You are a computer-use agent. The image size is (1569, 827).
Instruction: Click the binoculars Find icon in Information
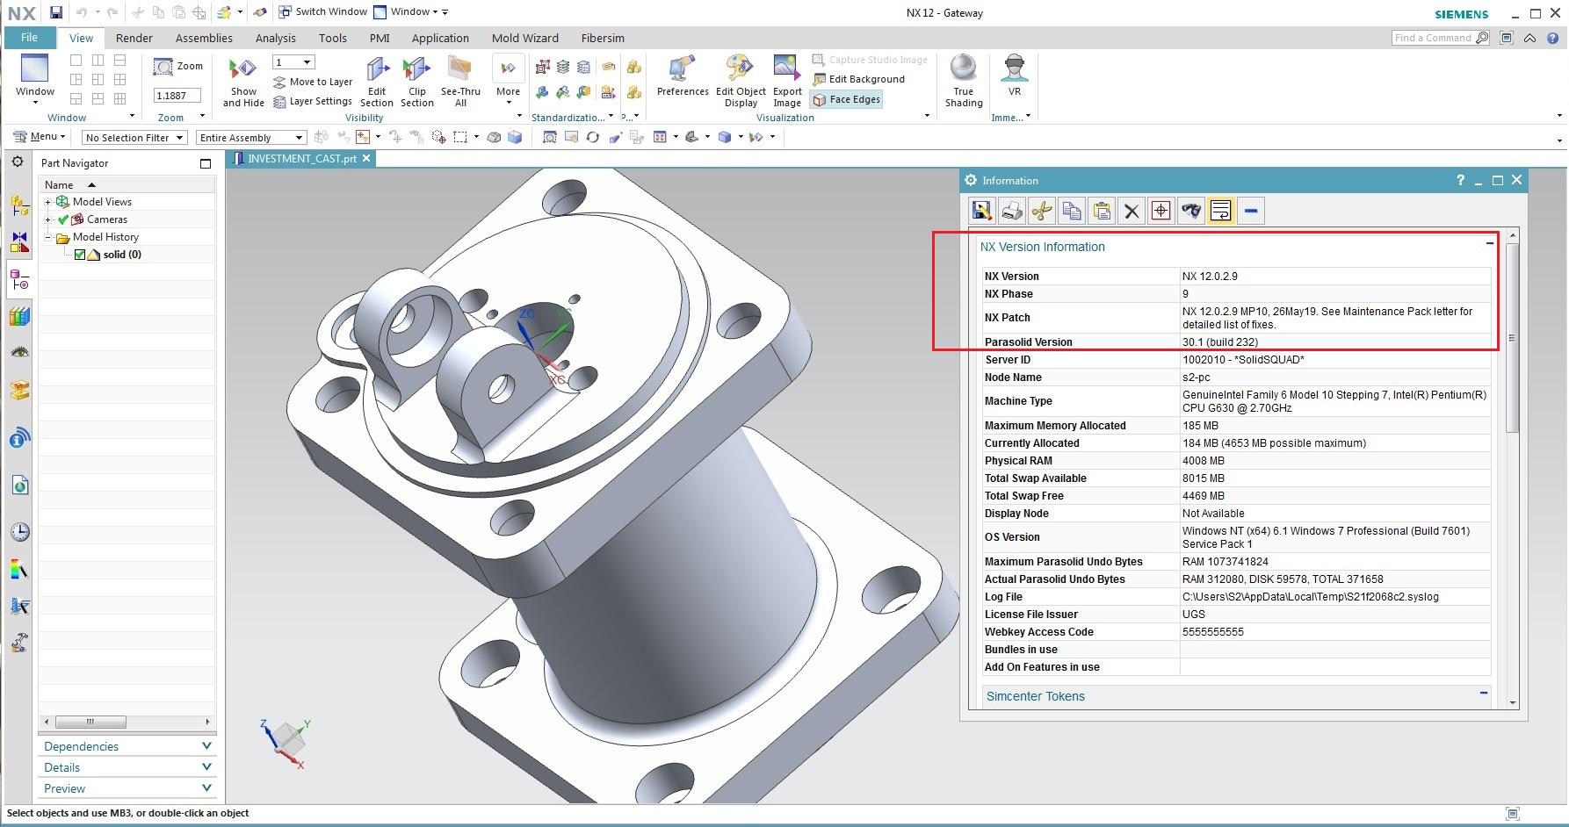click(x=1191, y=211)
